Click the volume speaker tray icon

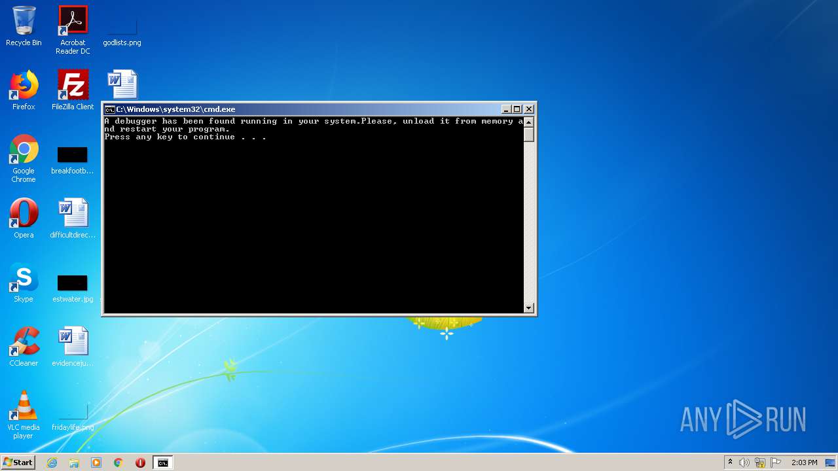(x=744, y=462)
